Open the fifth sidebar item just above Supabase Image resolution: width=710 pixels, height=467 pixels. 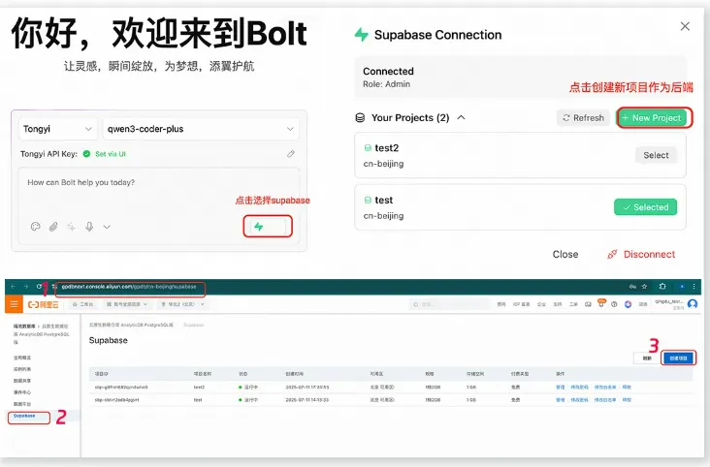coord(22,404)
